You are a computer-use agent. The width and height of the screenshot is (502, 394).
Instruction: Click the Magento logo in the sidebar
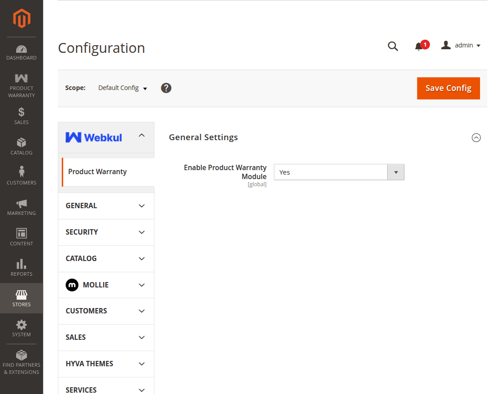tap(21, 18)
